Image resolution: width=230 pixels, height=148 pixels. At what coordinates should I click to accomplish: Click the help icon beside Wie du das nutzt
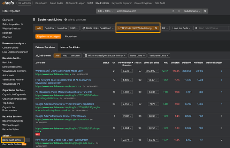(66, 20)
